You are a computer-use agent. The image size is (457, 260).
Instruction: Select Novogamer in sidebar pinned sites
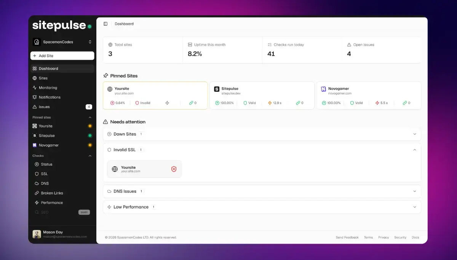62,145
